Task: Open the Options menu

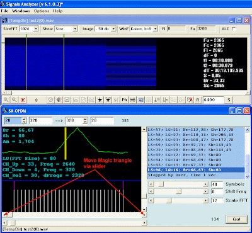Action: pyautogui.click(x=42, y=11)
